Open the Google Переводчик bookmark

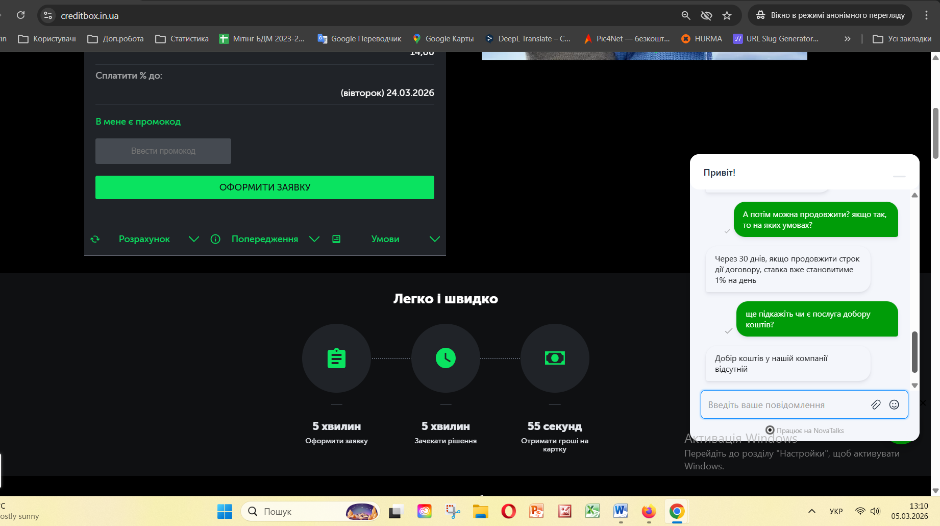(359, 39)
